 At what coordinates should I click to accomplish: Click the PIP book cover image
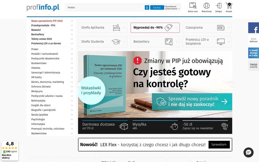pos(104,85)
